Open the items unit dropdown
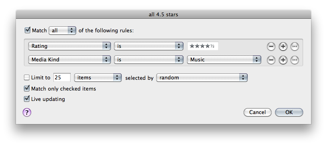 98,78
